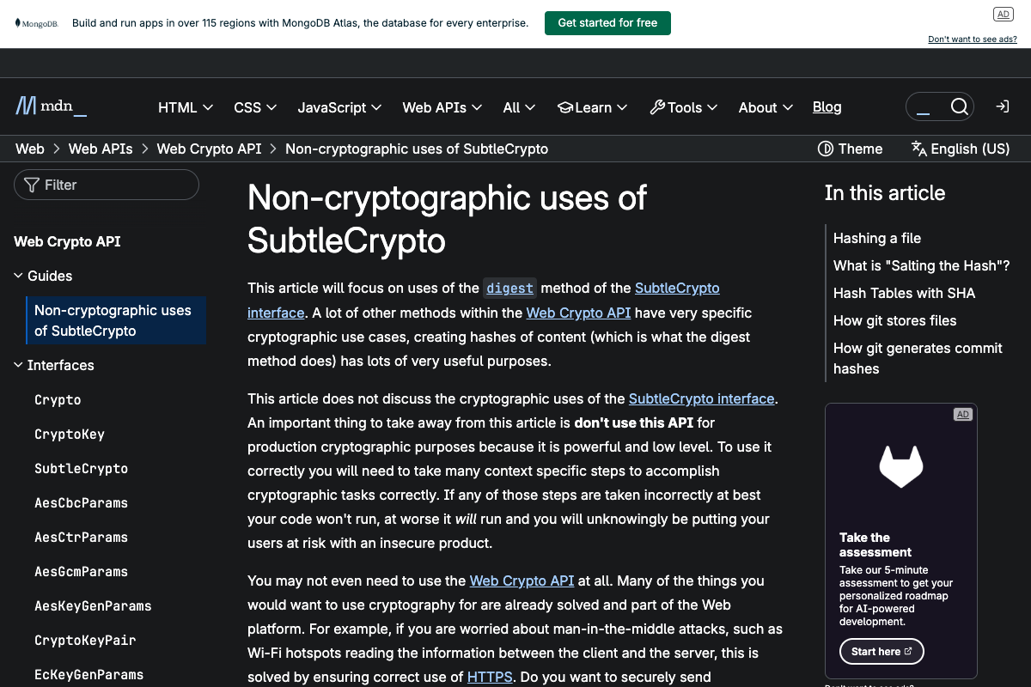Open the Blog page from the navigation
This screenshot has width=1031, height=687.
point(827,106)
